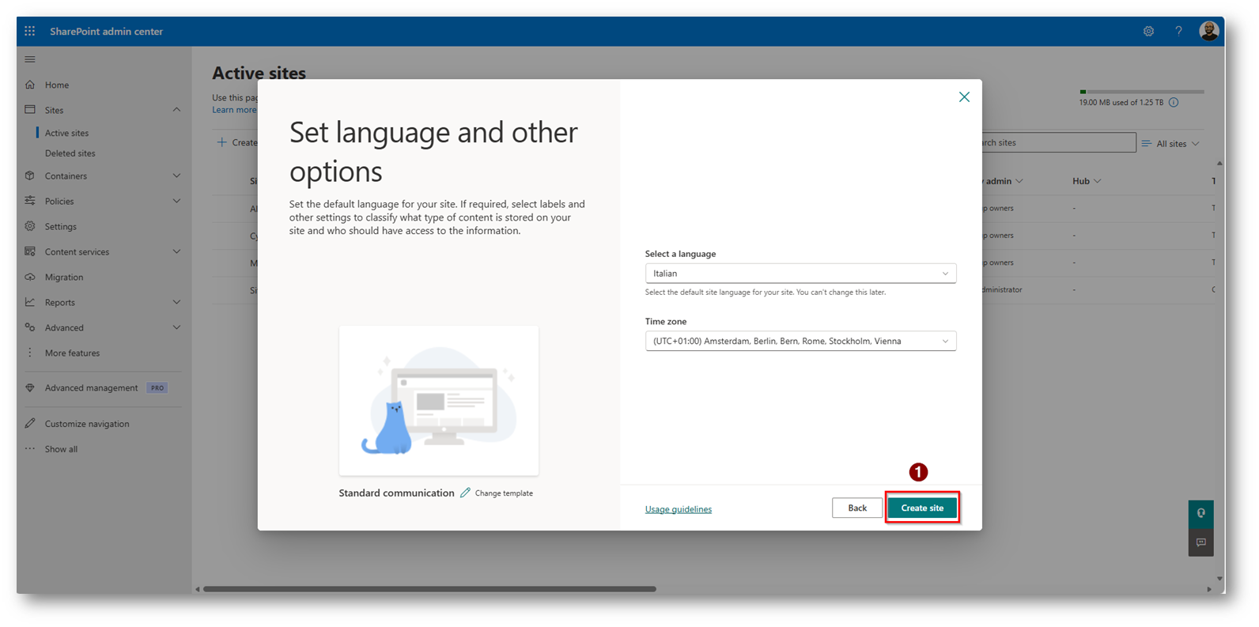1259x627 pixels.
Task: Open the settings gear in header
Action: coord(1148,31)
